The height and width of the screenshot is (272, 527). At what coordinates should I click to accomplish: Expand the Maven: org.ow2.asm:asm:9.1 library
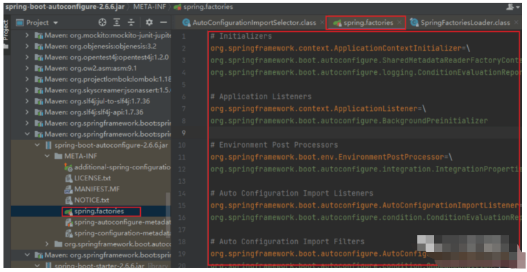click(27, 68)
